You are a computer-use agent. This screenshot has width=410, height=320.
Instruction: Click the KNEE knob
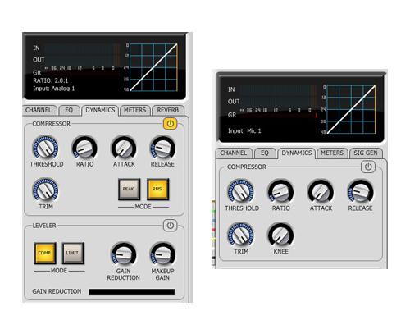280,235
